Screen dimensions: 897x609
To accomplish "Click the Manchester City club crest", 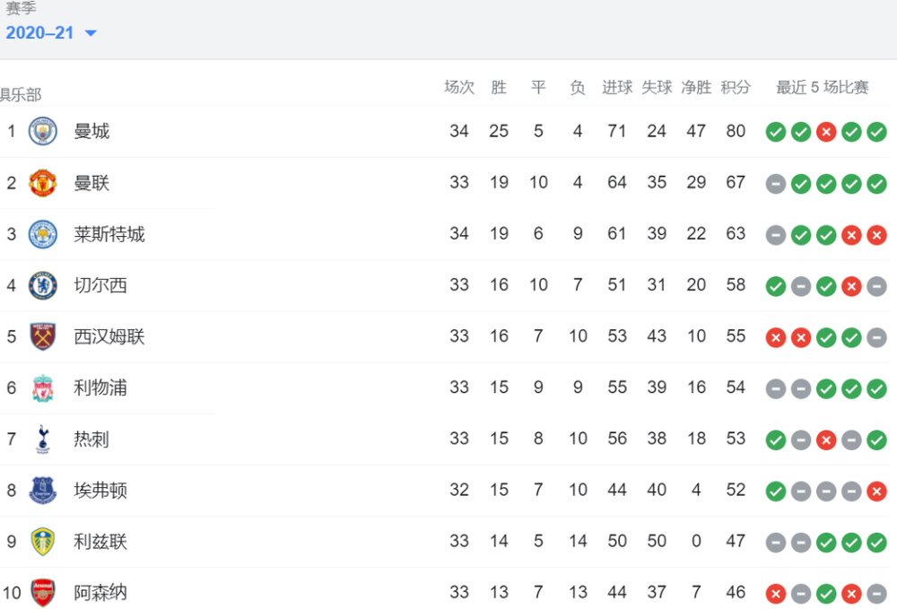I will pyautogui.click(x=43, y=131).
